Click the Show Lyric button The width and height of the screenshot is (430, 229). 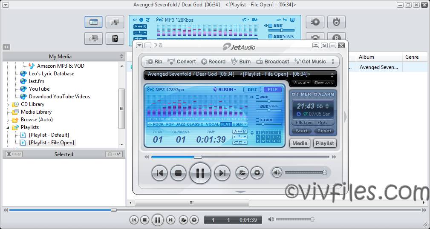coord(323,83)
